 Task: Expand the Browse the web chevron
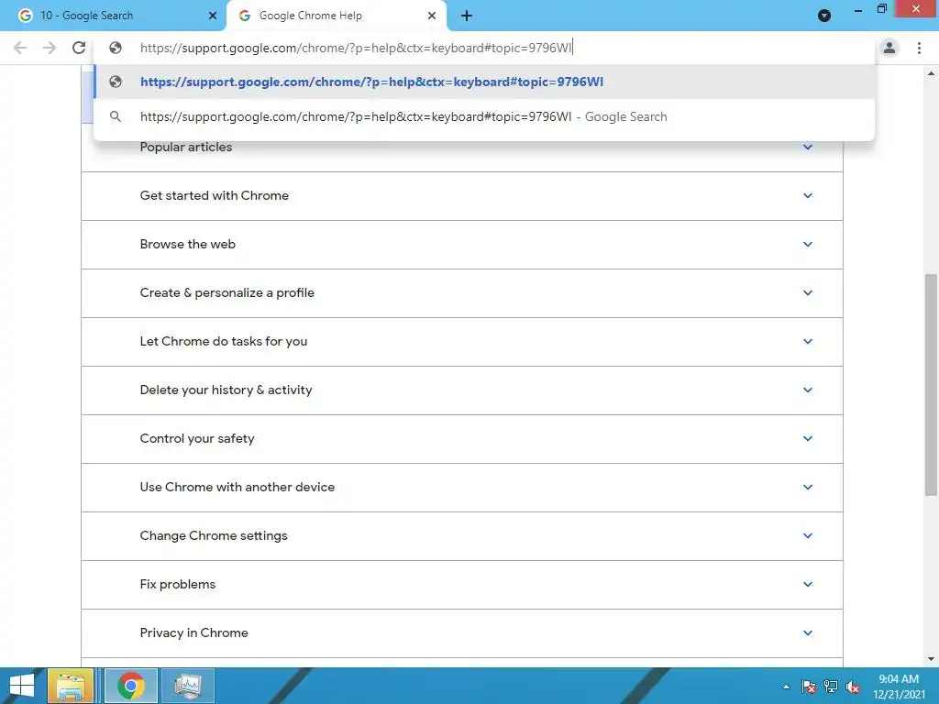[807, 244]
